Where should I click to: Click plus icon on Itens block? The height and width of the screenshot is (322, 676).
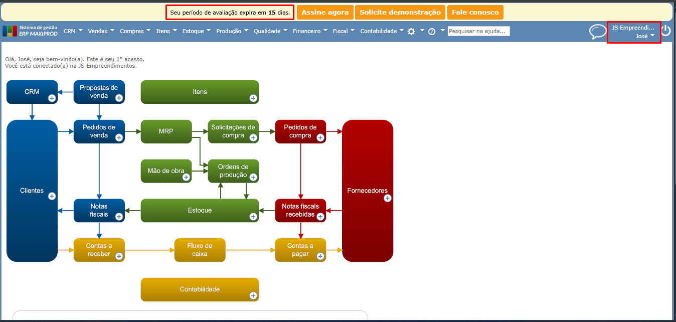click(x=253, y=98)
